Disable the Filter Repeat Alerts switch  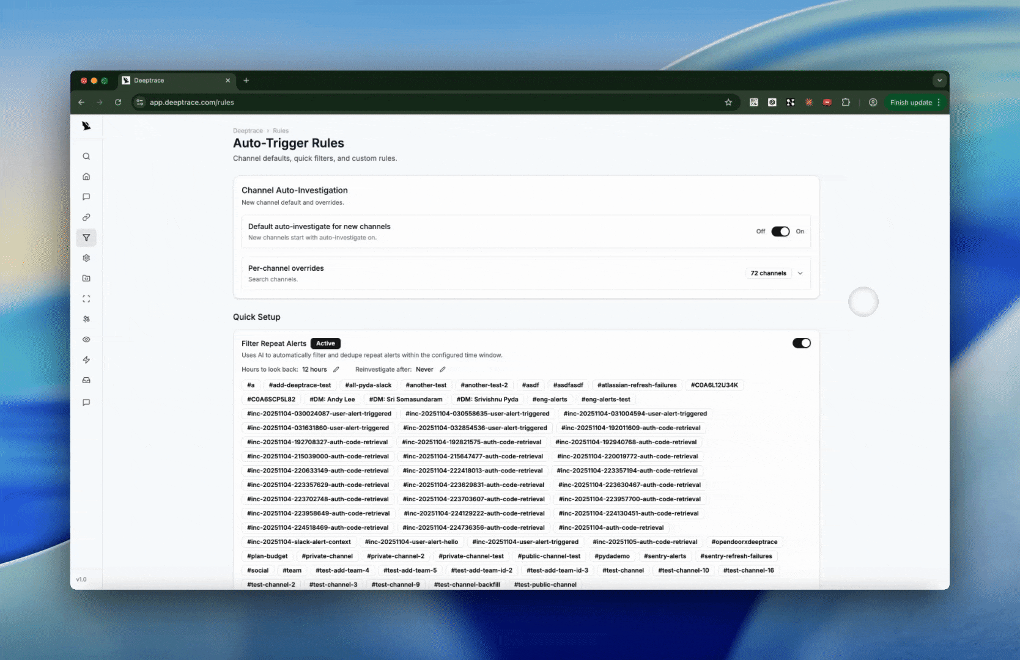(801, 343)
